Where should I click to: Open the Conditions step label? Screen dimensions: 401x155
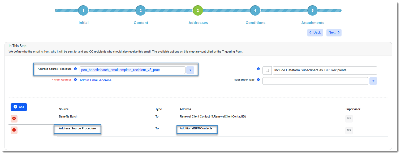pyautogui.click(x=255, y=23)
